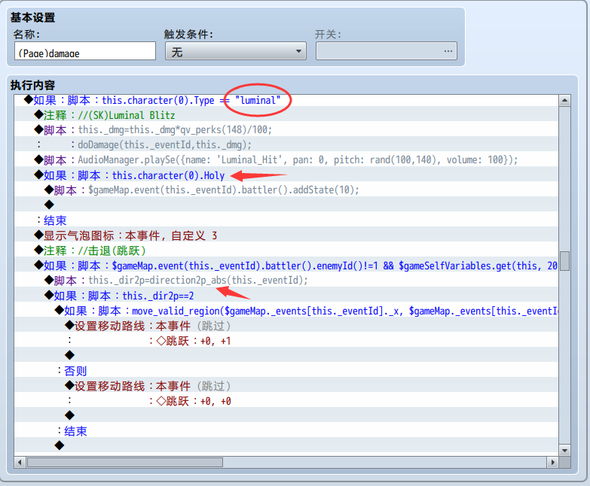Select the condition line with enemyId()!=1

(x=286, y=266)
